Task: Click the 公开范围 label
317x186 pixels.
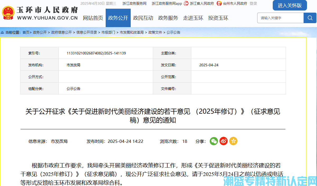Action: tap(168, 77)
